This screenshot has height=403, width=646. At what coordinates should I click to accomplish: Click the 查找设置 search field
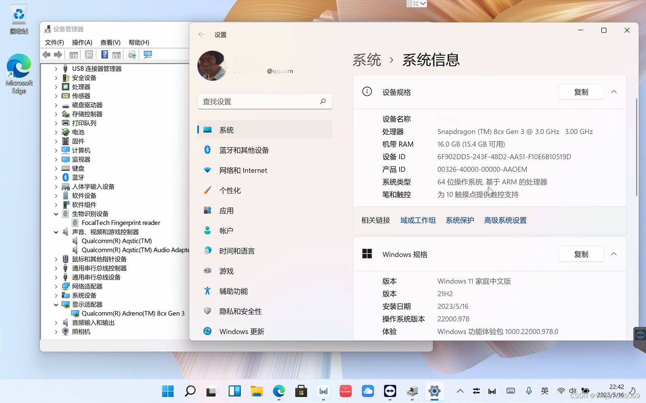click(264, 101)
